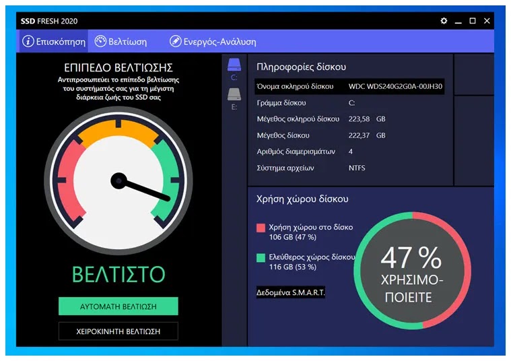Choose ΧΕΙΡΟΚΙΝΗΤΗ ΒΕΛΤΙΩΣΗ
This screenshot has height=361, width=511.
click(118, 331)
